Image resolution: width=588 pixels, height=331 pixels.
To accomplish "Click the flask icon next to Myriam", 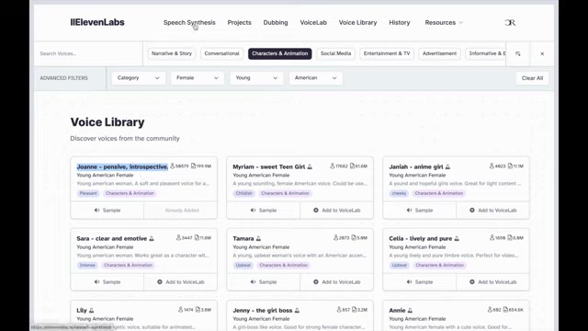I will click(310, 166).
